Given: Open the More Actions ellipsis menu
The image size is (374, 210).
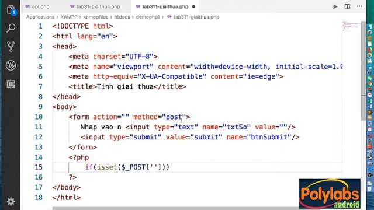Looking at the screenshot, I should coord(359,6).
